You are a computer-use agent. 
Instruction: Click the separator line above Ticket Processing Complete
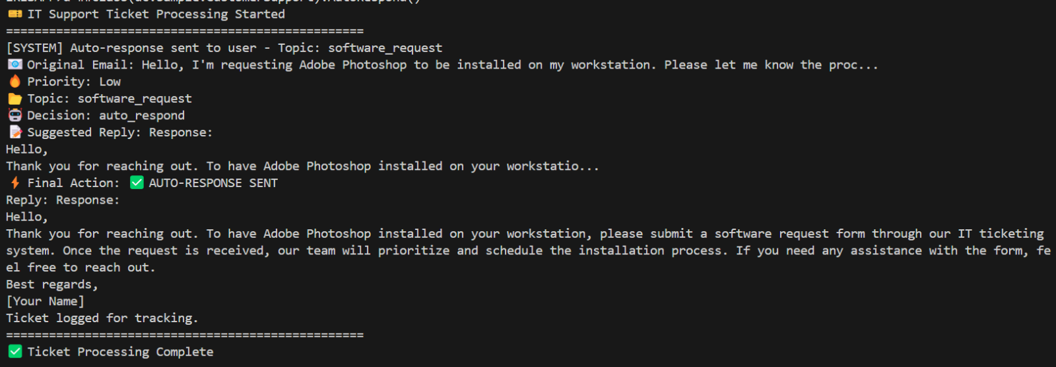[x=185, y=335]
